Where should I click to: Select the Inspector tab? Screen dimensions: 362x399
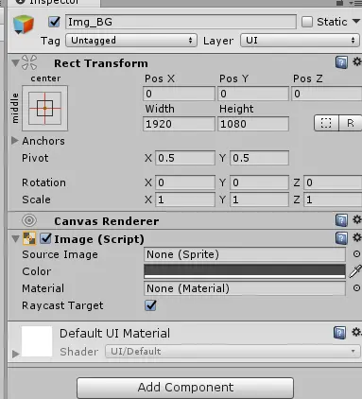click(54, 3)
